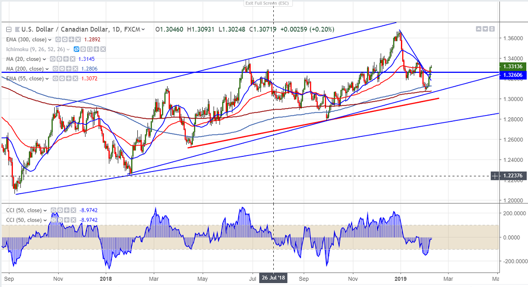This screenshot has width=528, height=287.
Task: Show the hidden Ichimoku indicator
Action: tap(76, 49)
